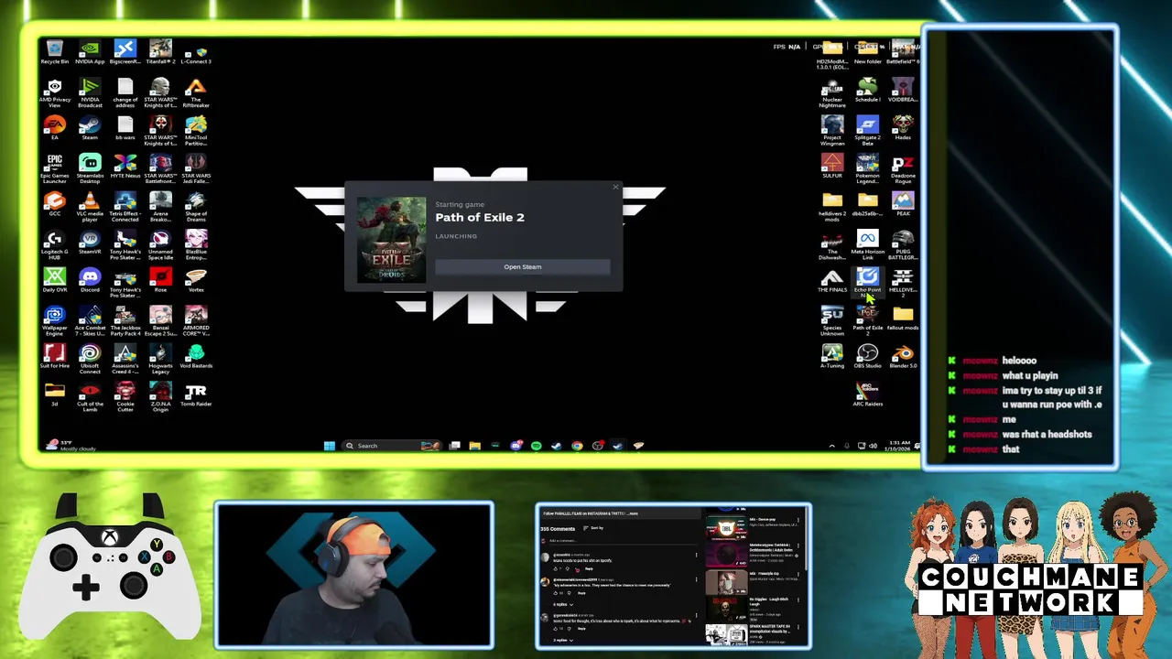The width and height of the screenshot is (1172, 659).
Task: Select the Daily OVR desktop icon
Action: 55,280
